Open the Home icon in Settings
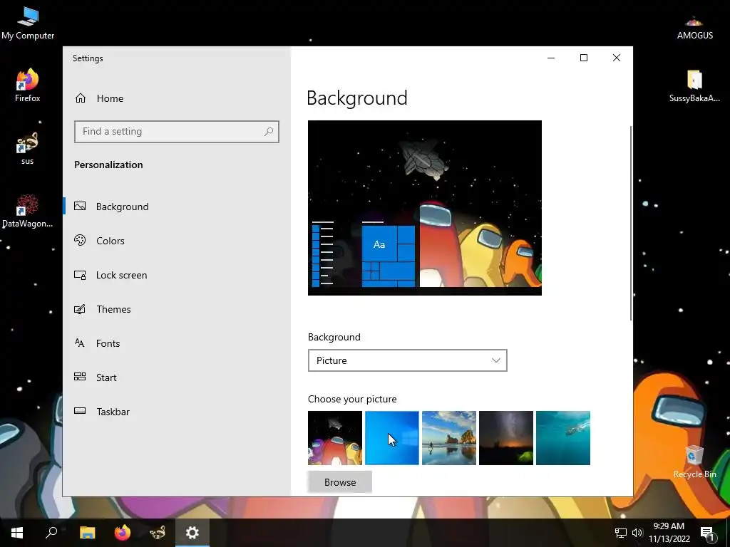Image resolution: width=730 pixels, height=547 pixels. (81, 98)
